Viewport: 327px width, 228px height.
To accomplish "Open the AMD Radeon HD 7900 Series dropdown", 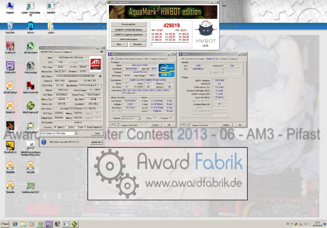I will [59, 133].
